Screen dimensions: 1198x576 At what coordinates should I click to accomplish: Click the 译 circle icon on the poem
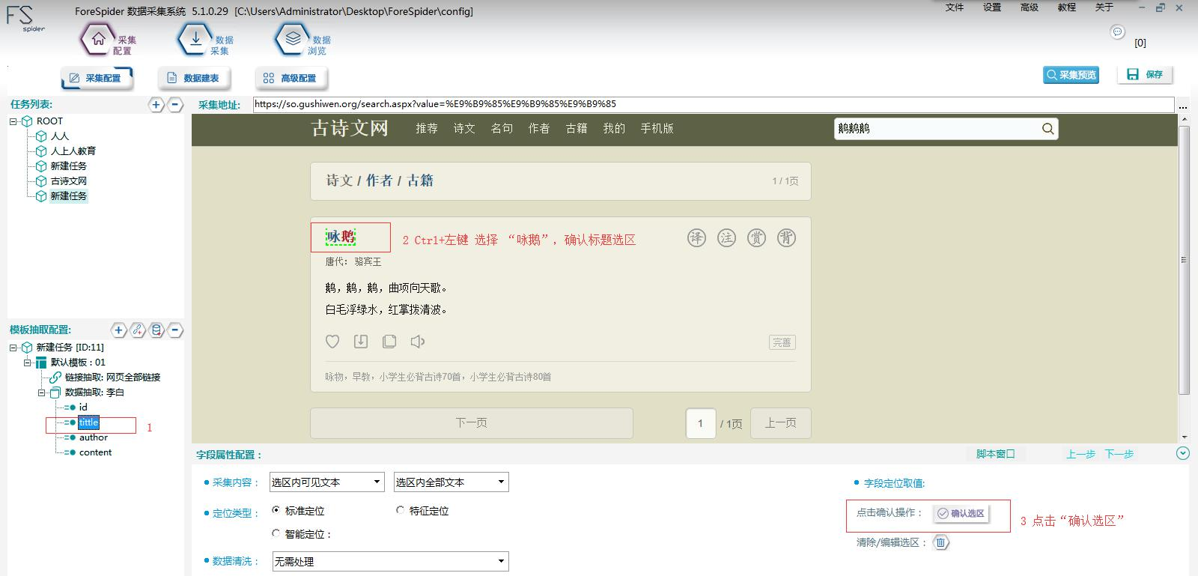(696, 238)
